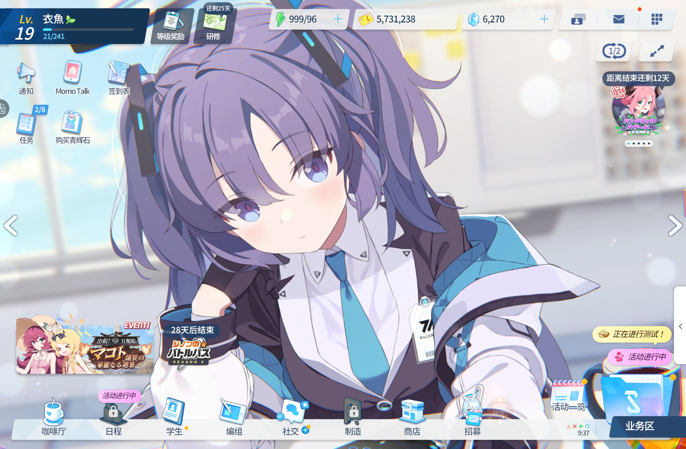This screenshot has width=686, height=449.
Task: Click the 6,270 pyroxene counter
Action: click(x=494, y=19)
